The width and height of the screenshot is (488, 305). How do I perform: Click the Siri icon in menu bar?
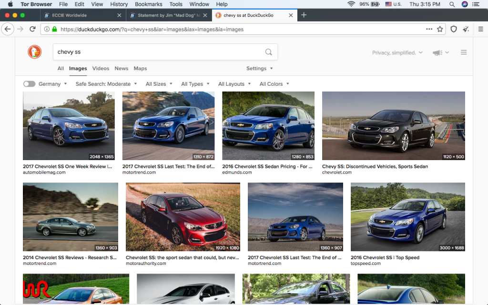[x=465, y=4]
